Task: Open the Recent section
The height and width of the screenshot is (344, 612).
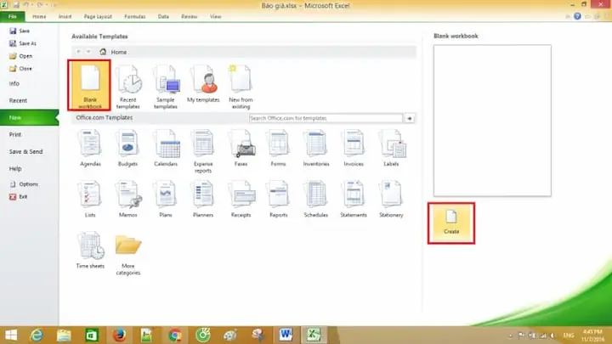Action: (18, 100)
